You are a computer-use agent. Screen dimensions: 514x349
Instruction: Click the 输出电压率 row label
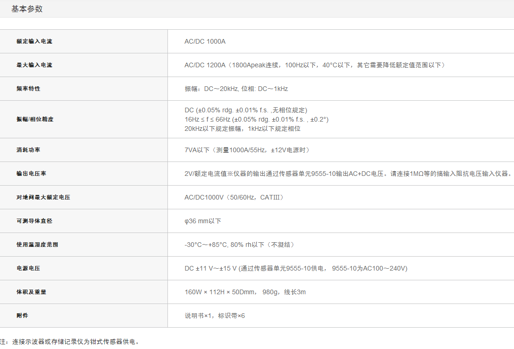(31, 174)
